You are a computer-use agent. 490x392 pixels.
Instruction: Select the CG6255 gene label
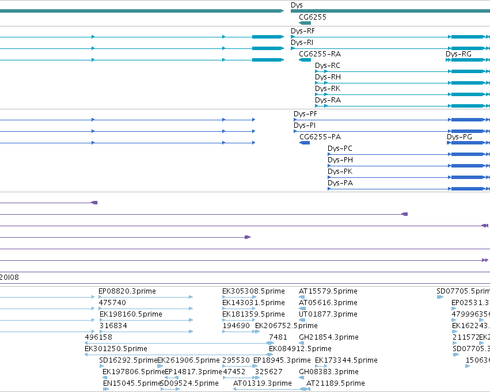point(313,17)
